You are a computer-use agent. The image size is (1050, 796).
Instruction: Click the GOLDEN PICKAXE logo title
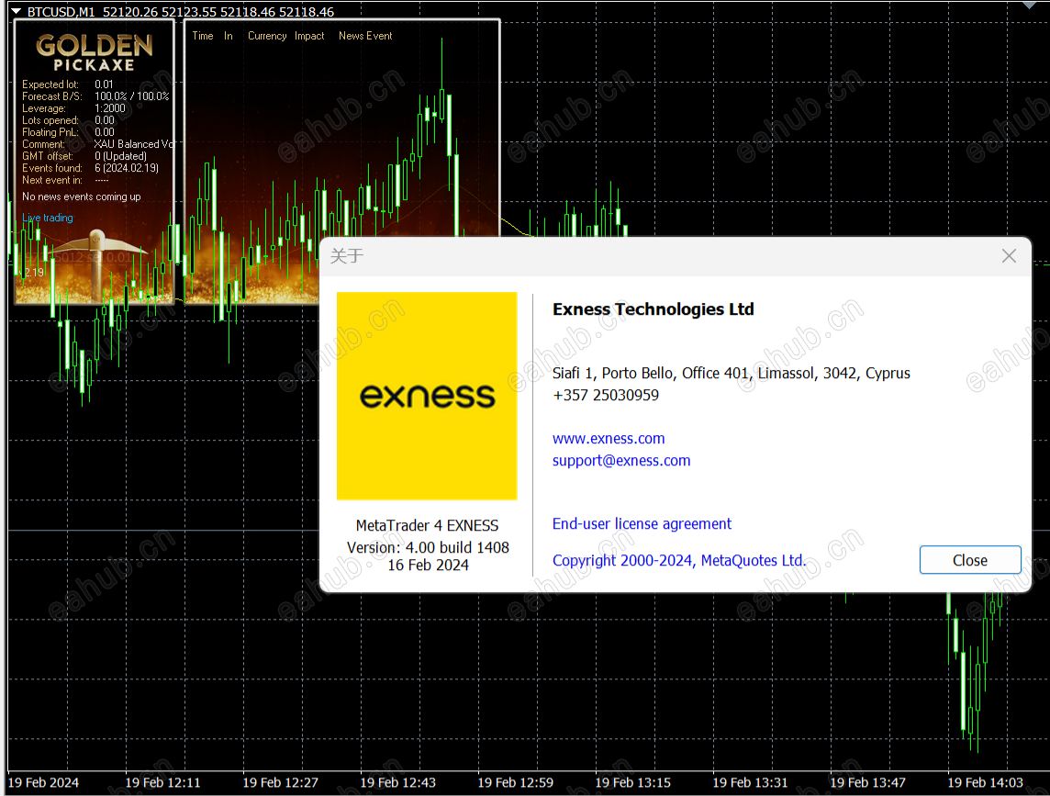point(95,52)
